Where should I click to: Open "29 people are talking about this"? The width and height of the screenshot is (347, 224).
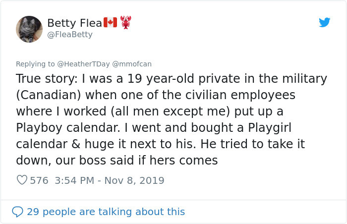(x=106, y=212)
